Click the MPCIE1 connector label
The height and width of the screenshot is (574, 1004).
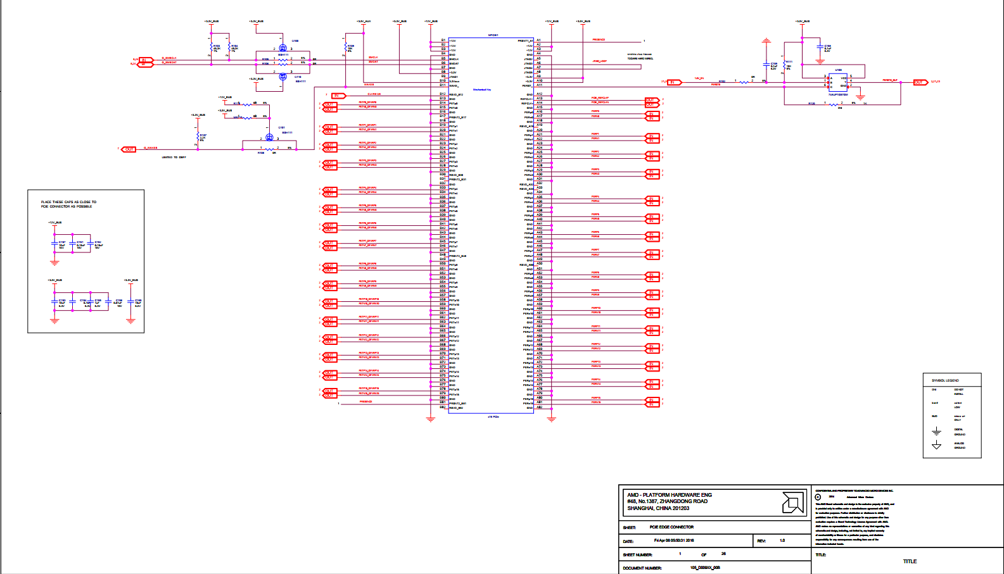tap(493, 35)
